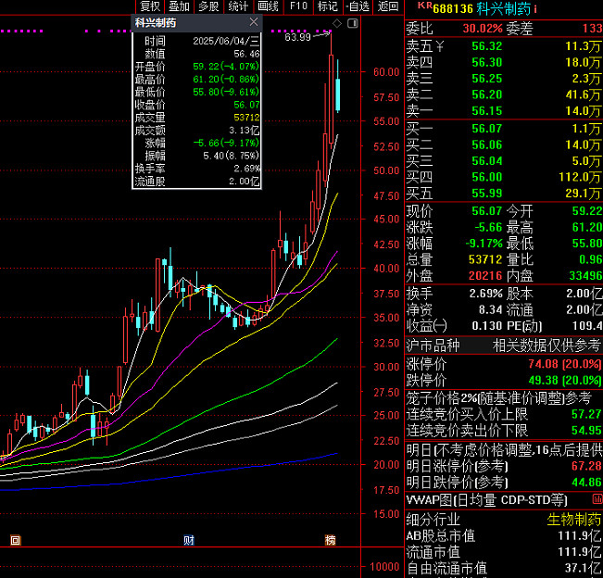Click the 换手 value 2.69% in quote panel
Viewport: 603px width, 578px height.
[485, 294]
